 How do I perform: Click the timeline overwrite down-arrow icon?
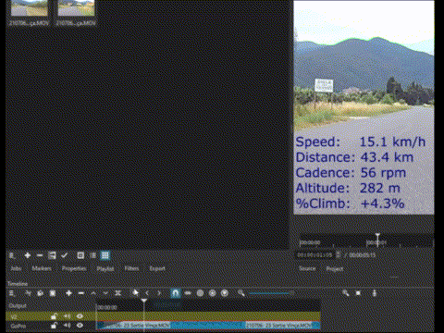pos(105,293)
